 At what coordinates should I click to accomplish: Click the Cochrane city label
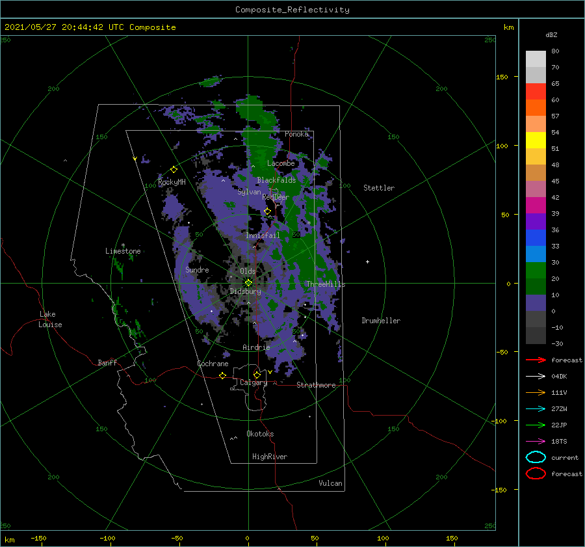[213, 364]
